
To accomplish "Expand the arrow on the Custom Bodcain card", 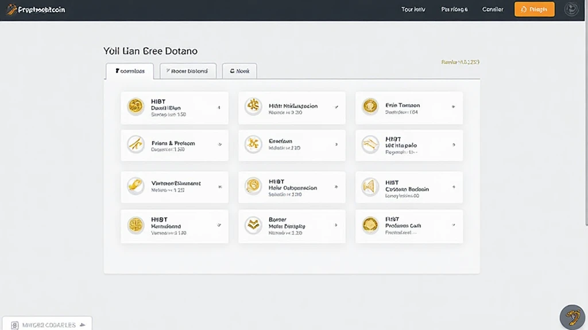I will (453, 187).
